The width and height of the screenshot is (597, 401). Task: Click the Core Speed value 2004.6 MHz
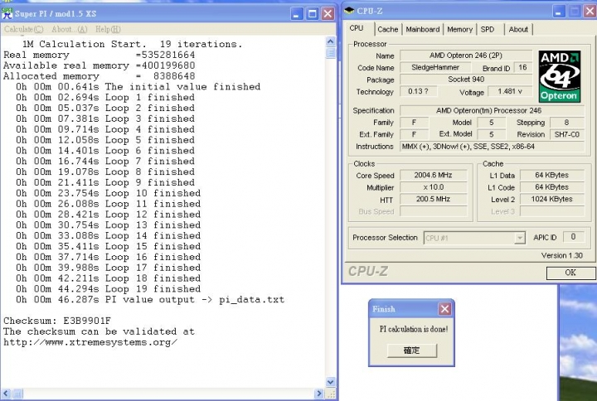click(x=434, y=175)
